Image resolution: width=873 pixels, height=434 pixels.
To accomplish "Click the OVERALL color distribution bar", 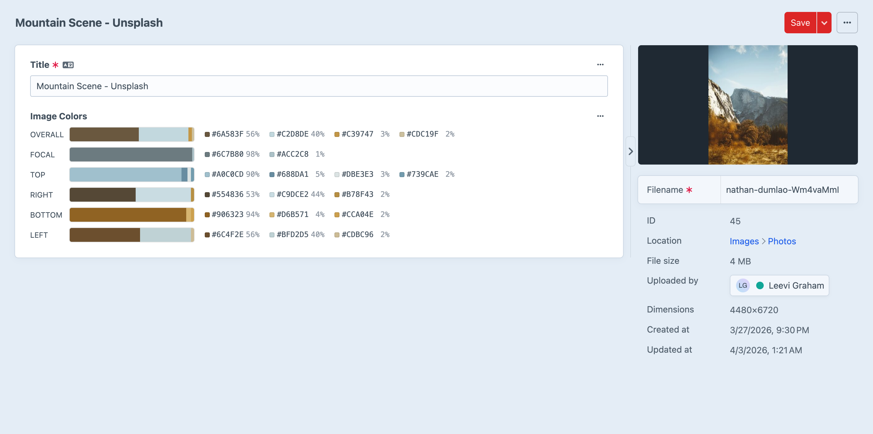I will pyautogui.click(x=132, y=134).
